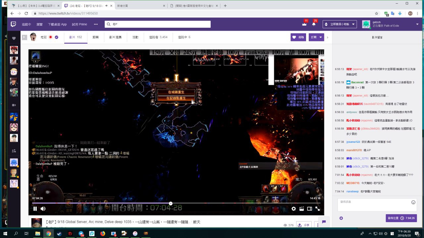The height and width of the screenshot is (238, 424).
Task: Open the three-dot more menu in Twitch nav
Action: click(96, 24)
